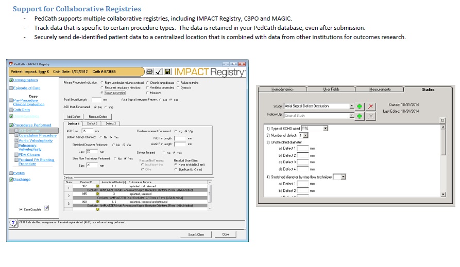460x267 pixels.
Task: Select No for Atrial Septal Aneurysm Present
Action: 161,100
